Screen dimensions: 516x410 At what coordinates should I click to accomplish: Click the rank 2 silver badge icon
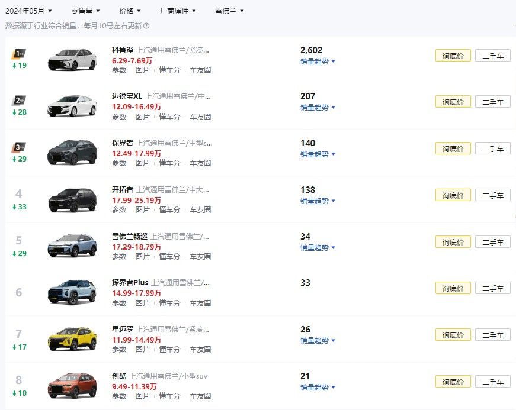click(18, 100)
